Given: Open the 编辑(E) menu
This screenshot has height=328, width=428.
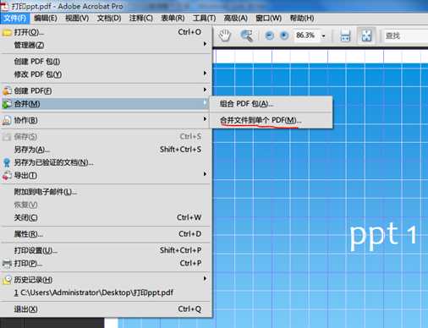Looking at the screenshot, I should click(46, 19).
